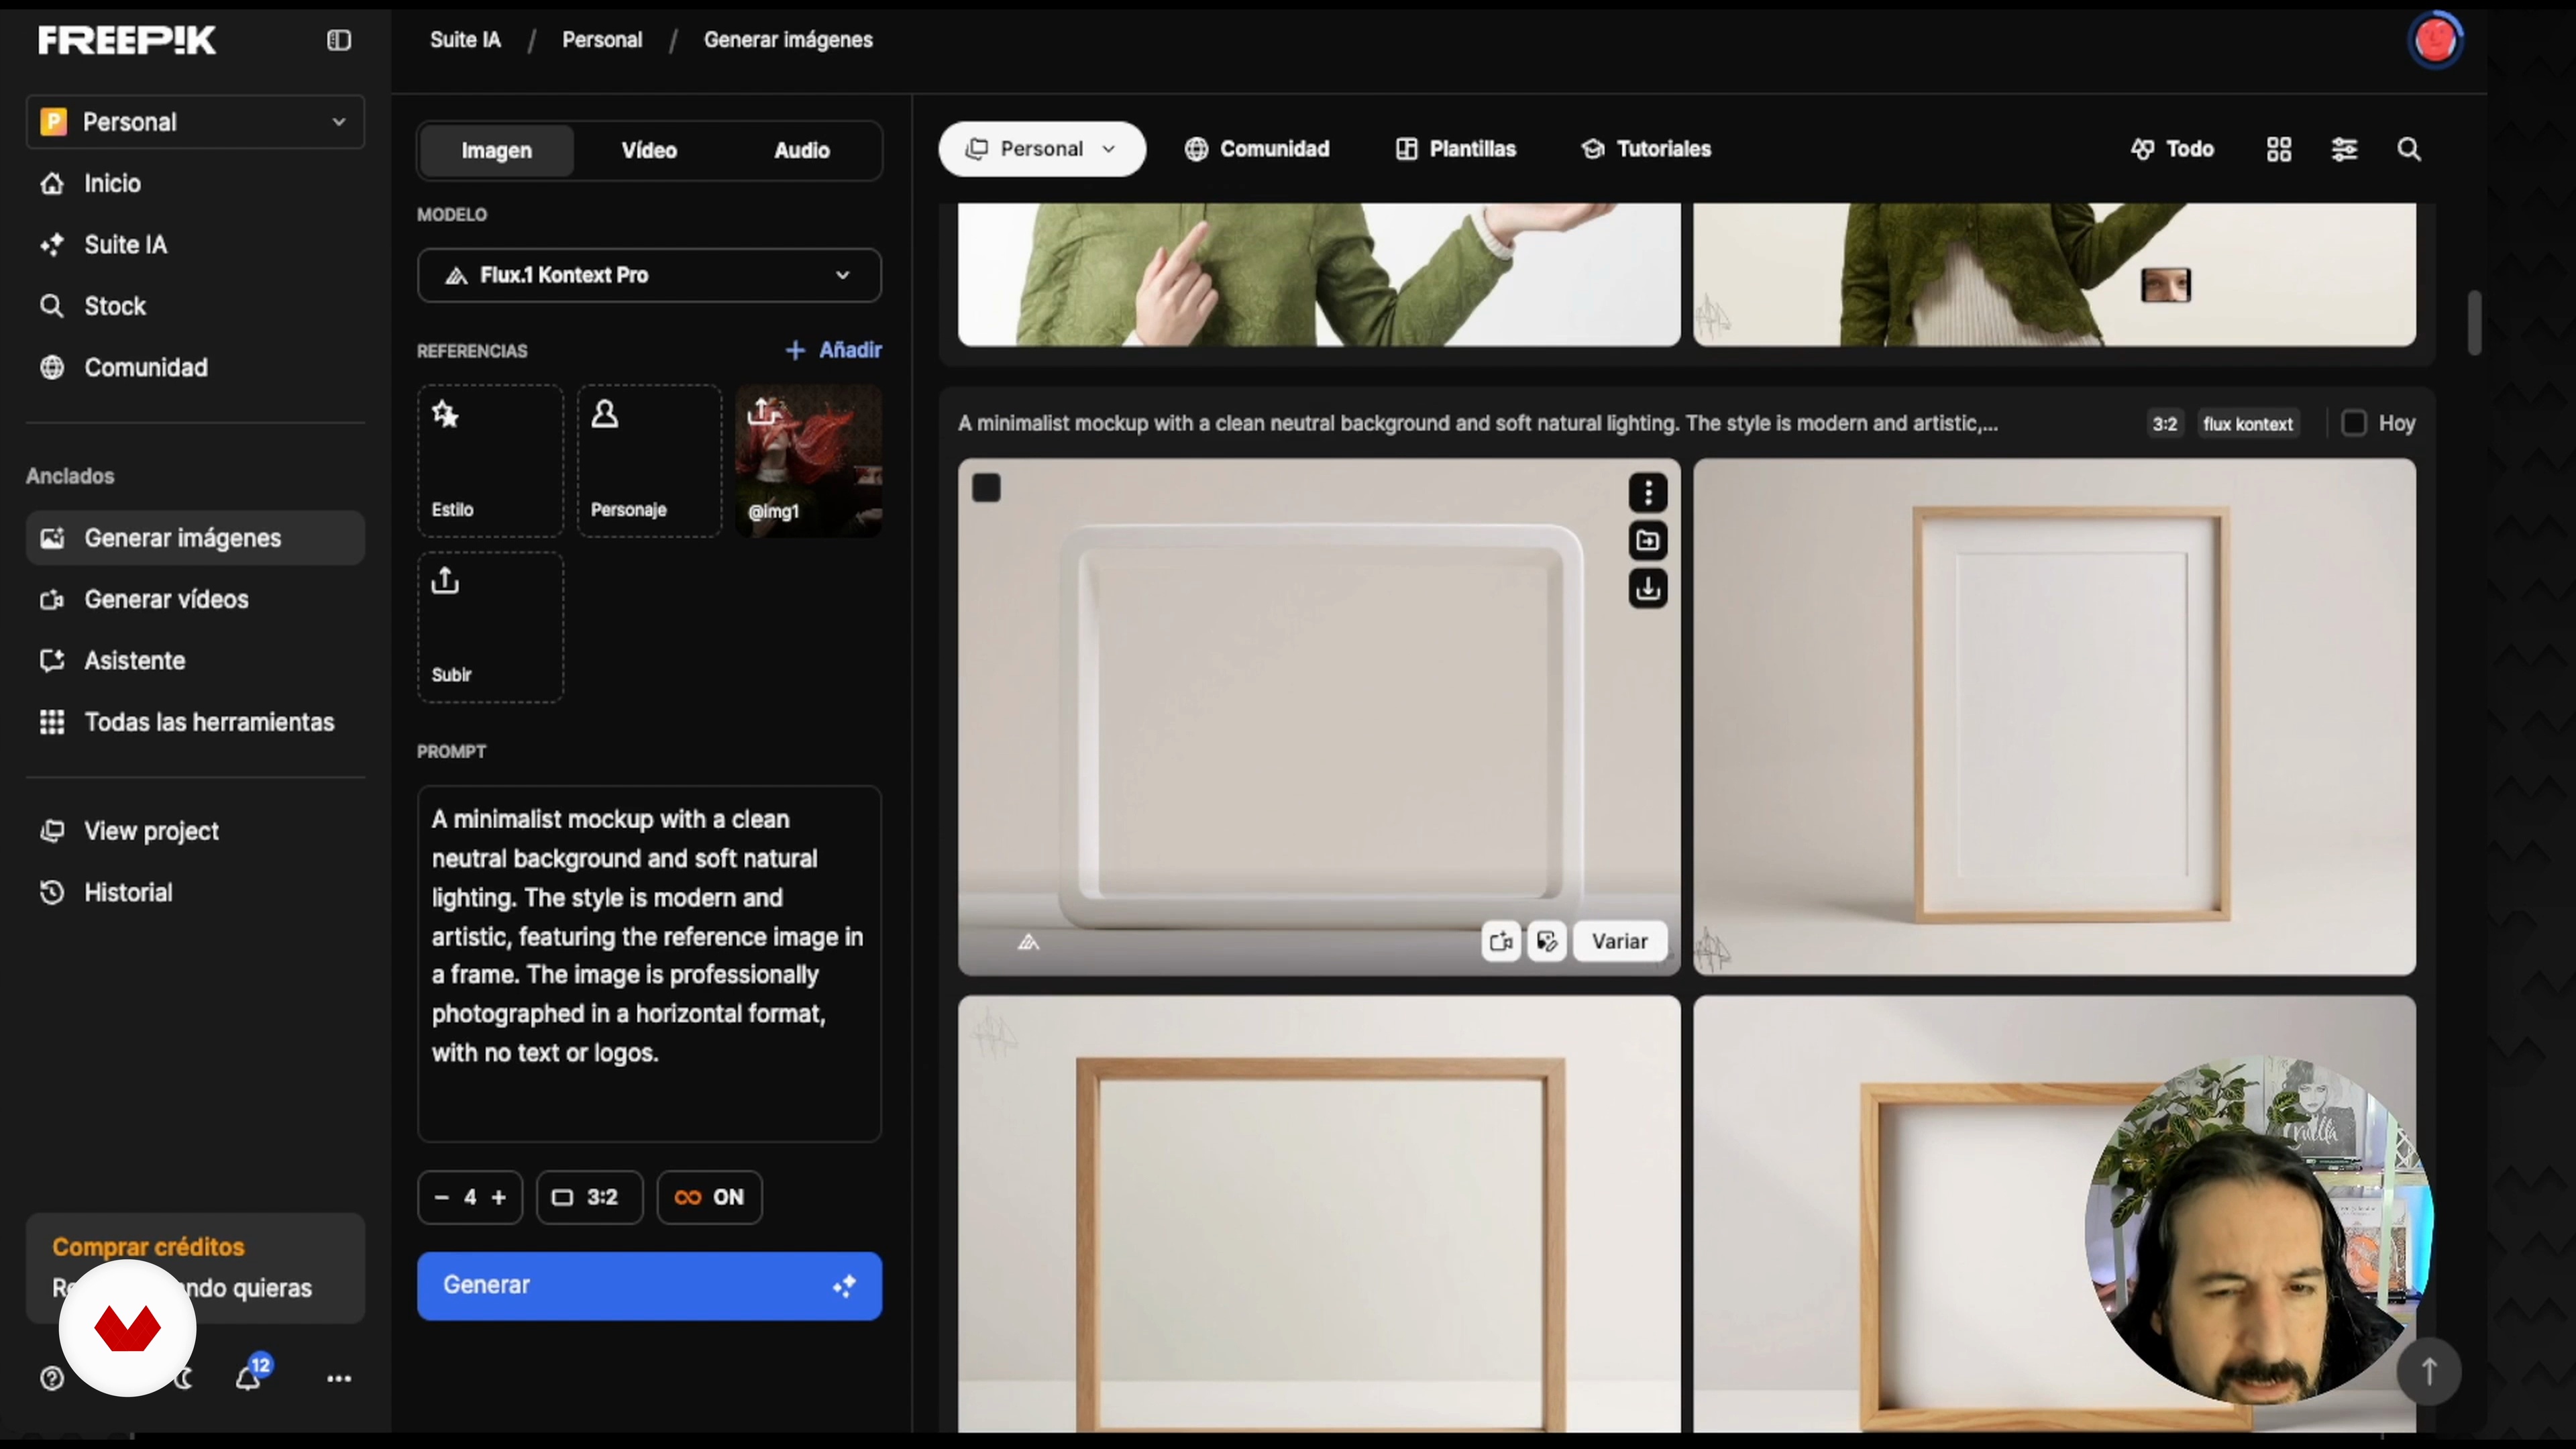Viewport: 2576px width, 1449px height.
Task: Toggle the infinity ON mode switch
Action: 709,1197
